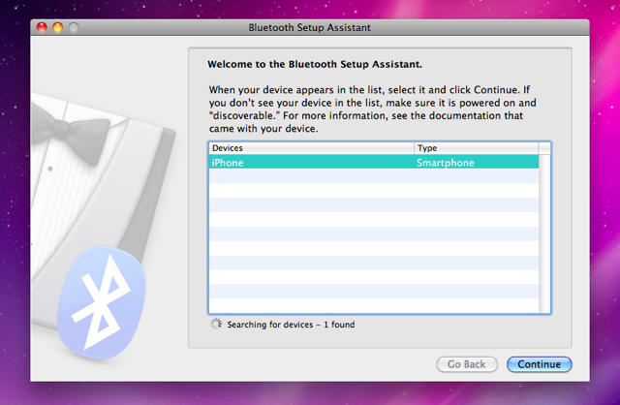This screenshot has height=405, width=620.
Task: Click the Bluetooth Setup Assistant title bar text
Action: (309, 28)
